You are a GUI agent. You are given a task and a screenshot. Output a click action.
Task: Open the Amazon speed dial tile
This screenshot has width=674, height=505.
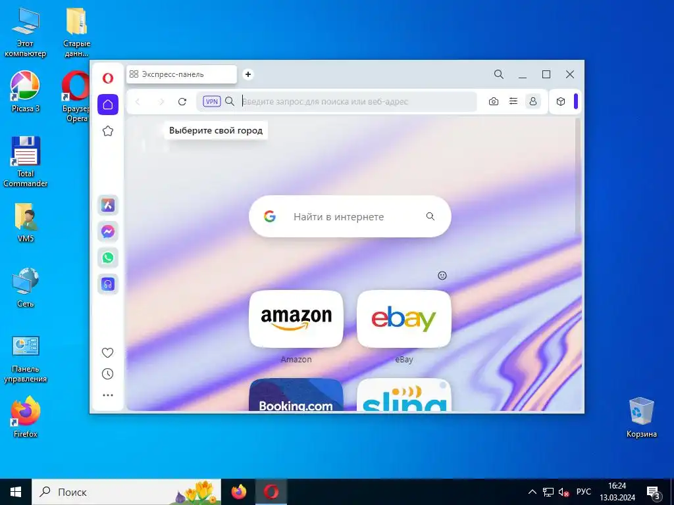(x=296, y=319)
